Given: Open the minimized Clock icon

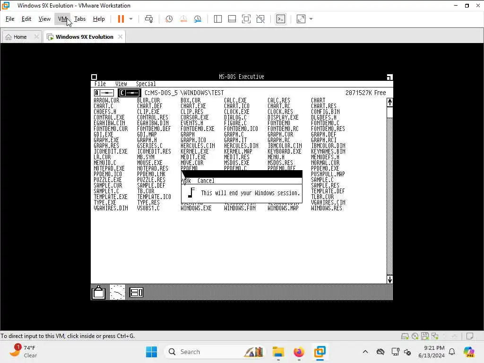Looking at the screenshot, I should pos(118,292).
